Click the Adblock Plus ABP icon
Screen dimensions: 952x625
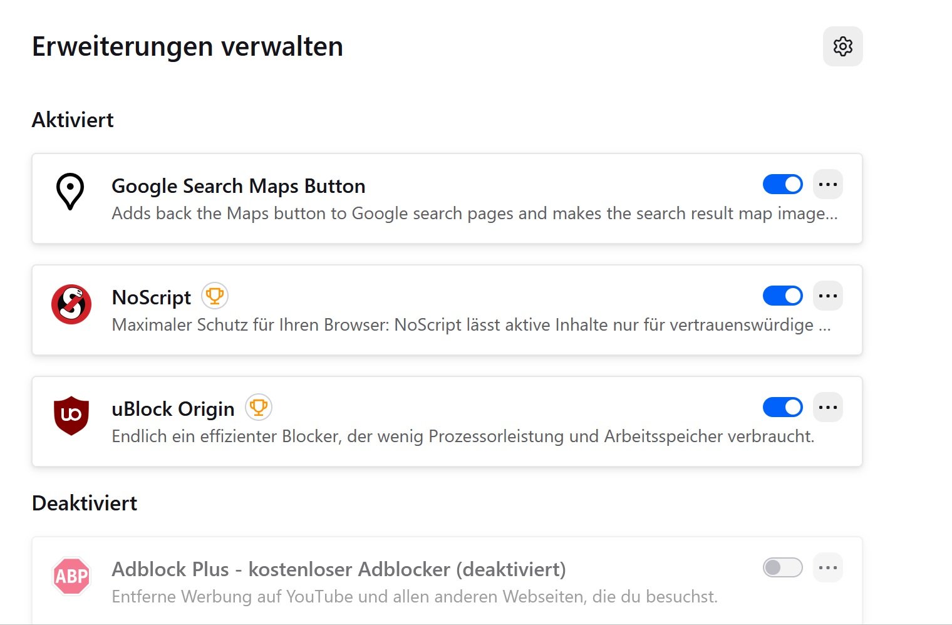71,576
